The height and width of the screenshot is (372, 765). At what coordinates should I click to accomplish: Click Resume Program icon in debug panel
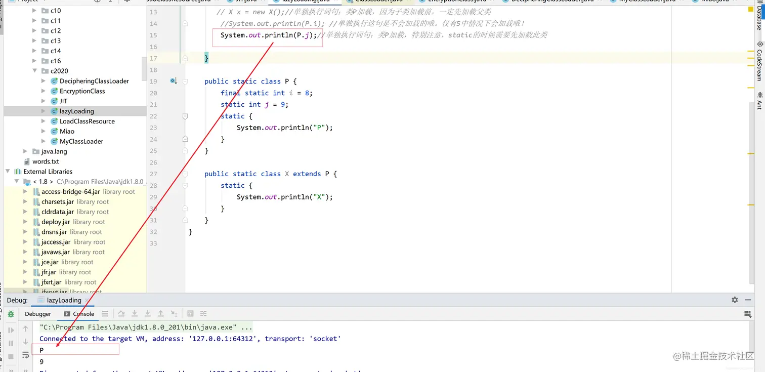point(11,330)
